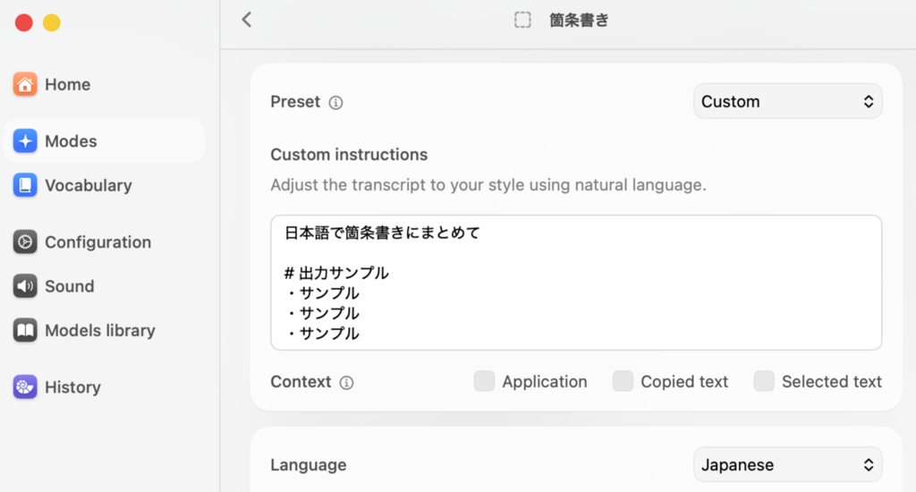This screenshot has height=492, width=916.
Task: Open the Home section label
Action: click(x=68, y=85)
